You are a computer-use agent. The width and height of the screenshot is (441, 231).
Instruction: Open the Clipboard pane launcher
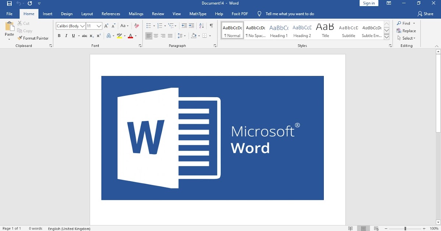[x=51, y=46]
